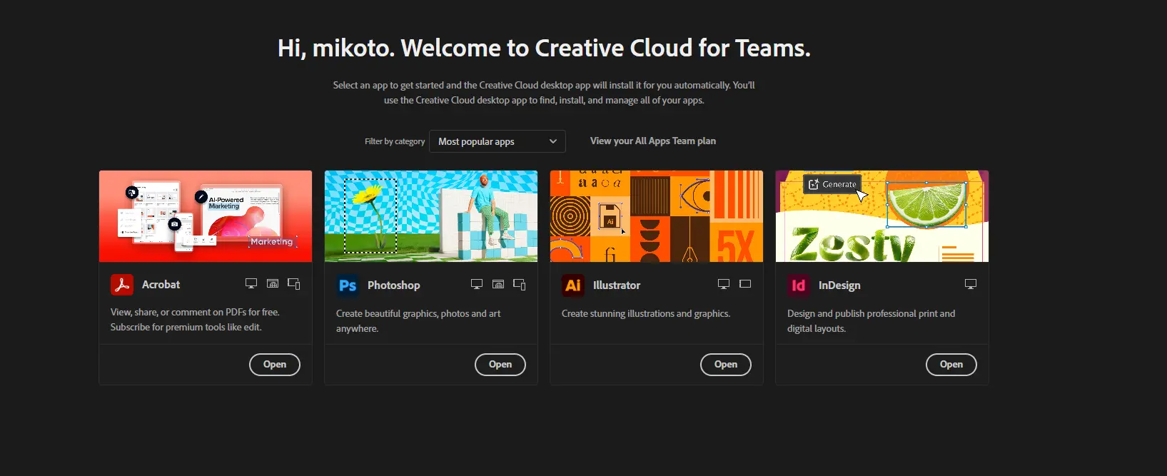
Task: Click 'Create beautiful graphics, photos and art' description
Action: [418, 321]
